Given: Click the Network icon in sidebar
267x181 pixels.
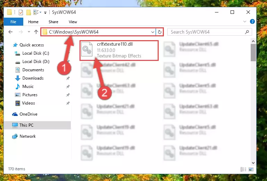Looking at the screenshot, I should 15,136.
